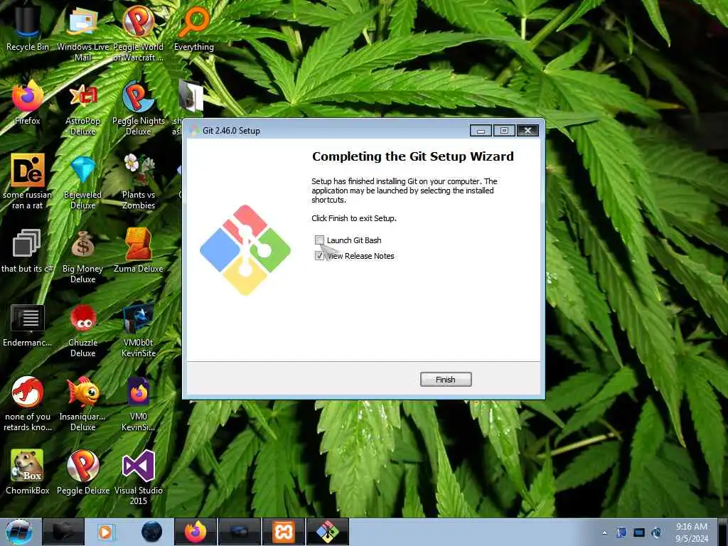Select Chuzzle Deluxe desktop icon
The image size is (728, 546).
point(82,331)
